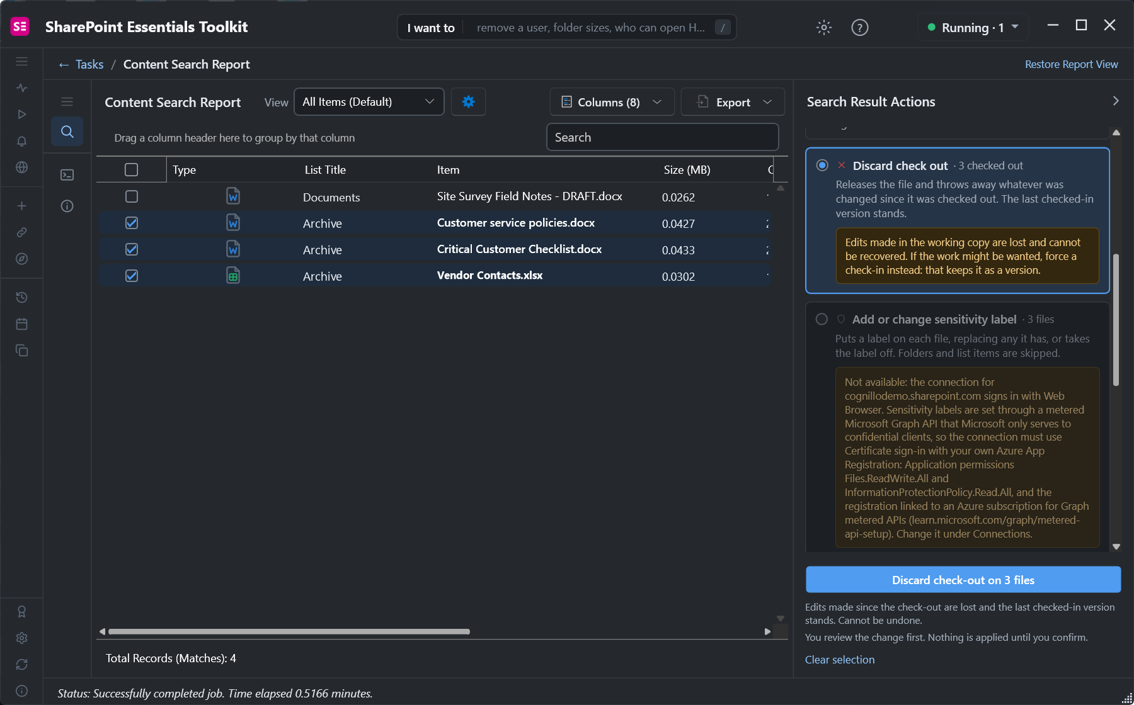Click the horizontal scrollbar thumb in the grid
This screenshot has width=1134, height=705.
[x=289, y=631]
